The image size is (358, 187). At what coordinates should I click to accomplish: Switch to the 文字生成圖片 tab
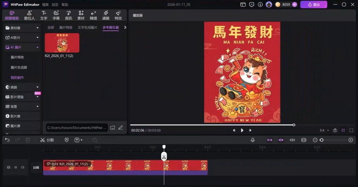pyautogui.click(x=87, y=27)
